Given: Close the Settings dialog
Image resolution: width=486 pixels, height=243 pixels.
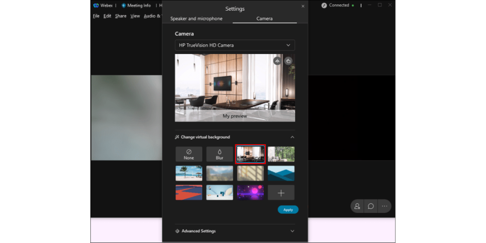Looking at the screenshot, I should click(x=303, y=6).
